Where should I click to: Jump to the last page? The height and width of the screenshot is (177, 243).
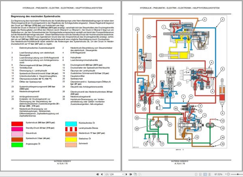131,174
